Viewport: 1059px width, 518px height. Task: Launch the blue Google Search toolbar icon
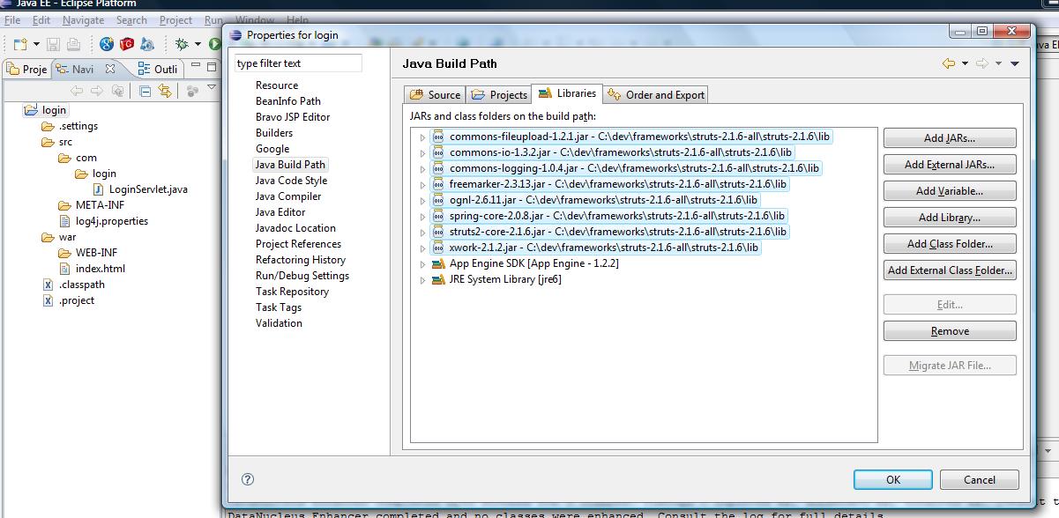(x=106, y=44)
